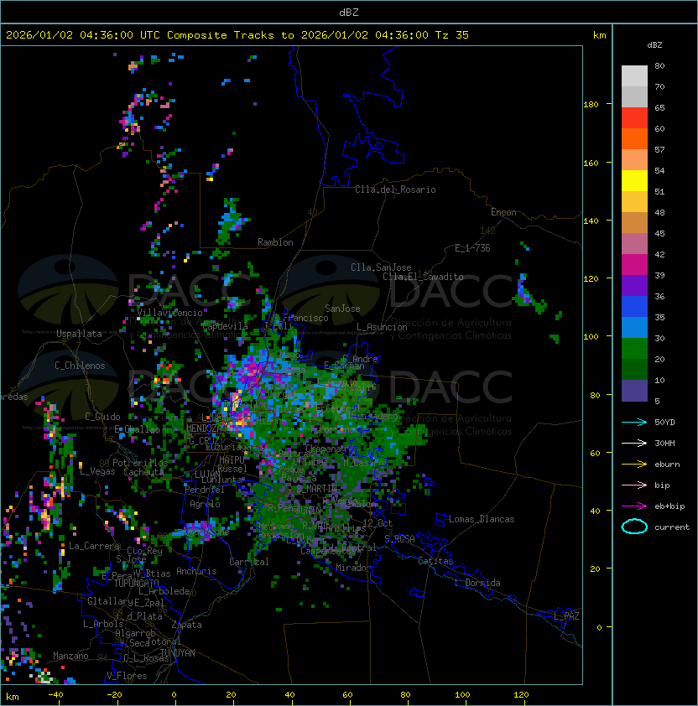
Task: Select the slate 5-10 dBZ swatch
Action: pos(634,391)
